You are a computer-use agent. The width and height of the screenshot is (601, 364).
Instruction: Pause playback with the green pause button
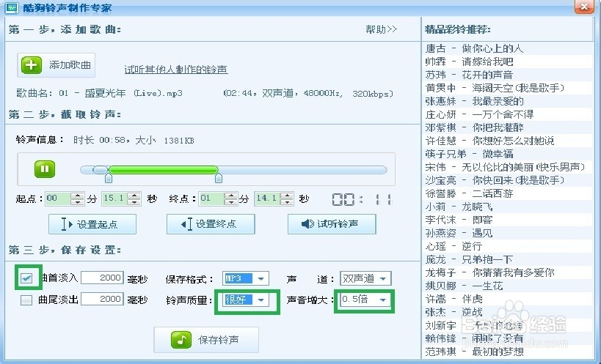[45, 169]
